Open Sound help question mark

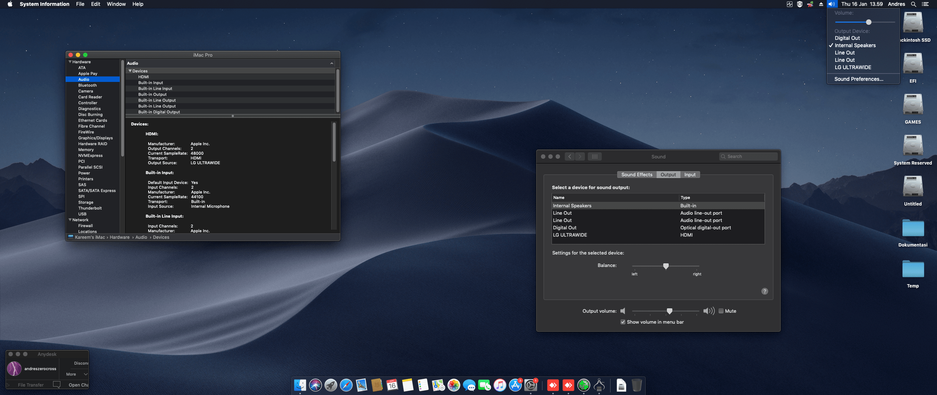click(765, 291)
